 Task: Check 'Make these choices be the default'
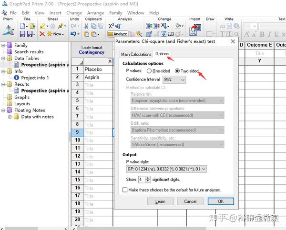click(x=125, y=190)
